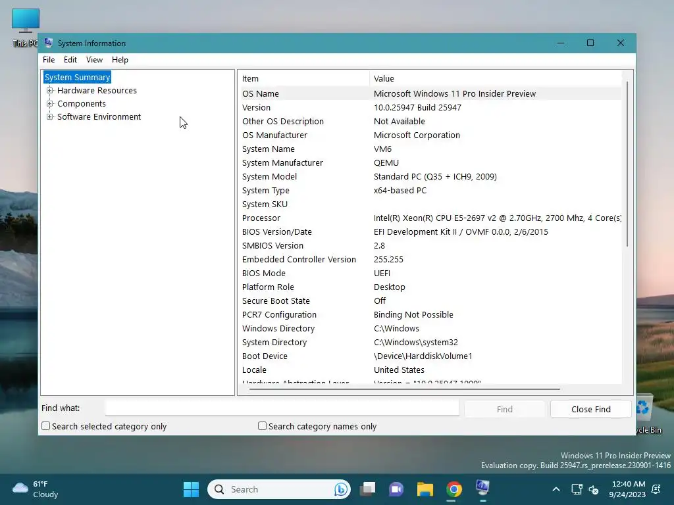Open Bing Chat icon in search box
The image size is (674, 505).
[x=341, y=489]
